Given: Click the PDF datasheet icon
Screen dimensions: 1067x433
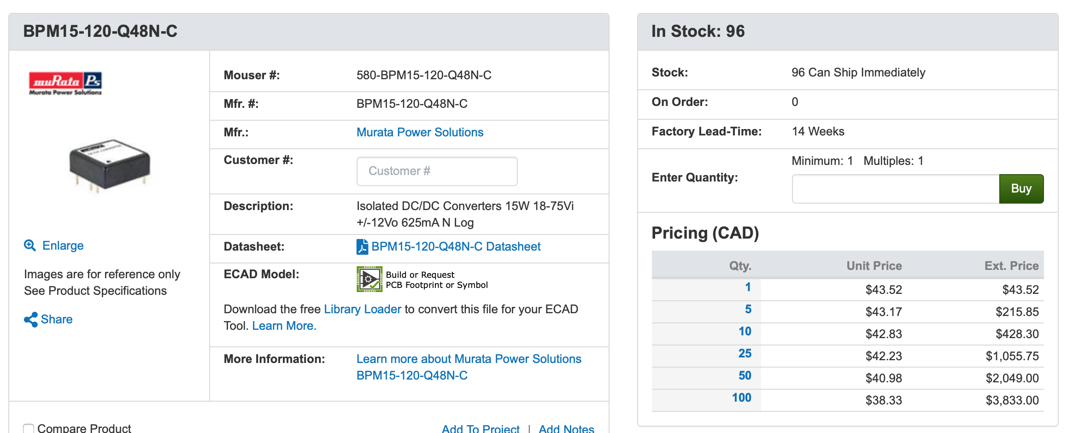Looking at the screenshot, I should pos(362,246).
